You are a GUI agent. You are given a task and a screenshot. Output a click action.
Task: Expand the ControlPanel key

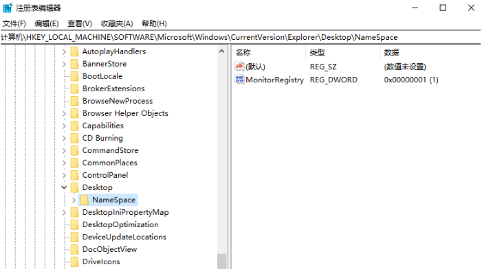pyautogui.click(x=64, y=175)
